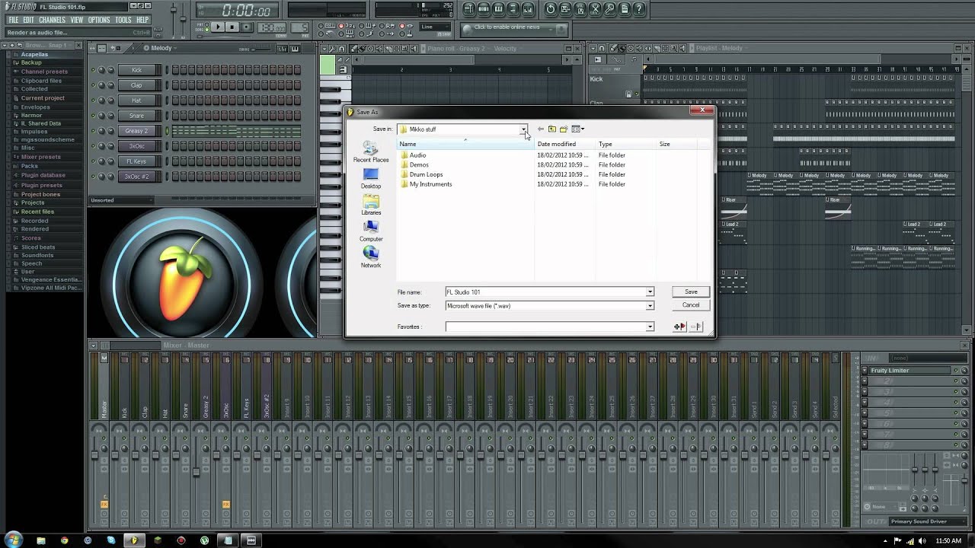Image resolution: width=975 pixels, height=548 pixels.
Task: Toggle mute light for Kick channel
Action: coord(93,70)
